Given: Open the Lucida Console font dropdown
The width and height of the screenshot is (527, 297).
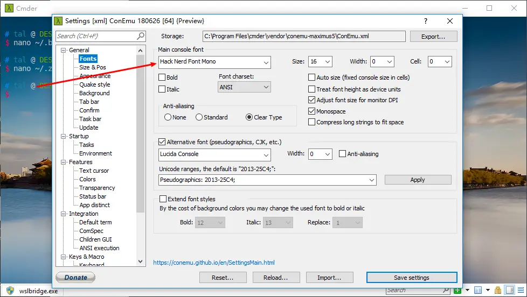Looking at the screenshot, I should [x=266, y=155].
